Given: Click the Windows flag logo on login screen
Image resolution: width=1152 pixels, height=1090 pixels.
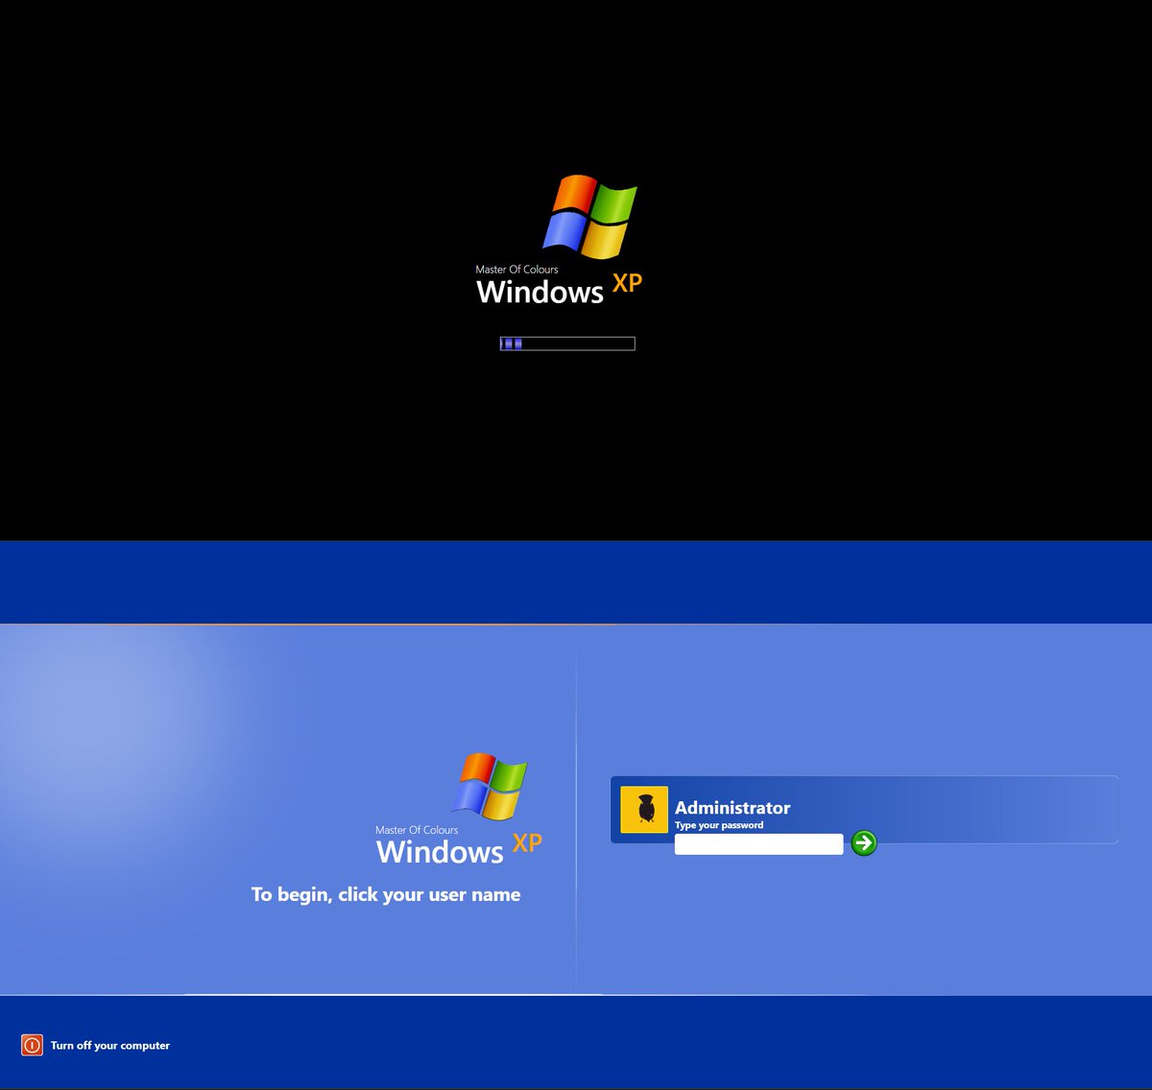Looking at the screenshot, I should pyautogui.click(x=490, y=787).
